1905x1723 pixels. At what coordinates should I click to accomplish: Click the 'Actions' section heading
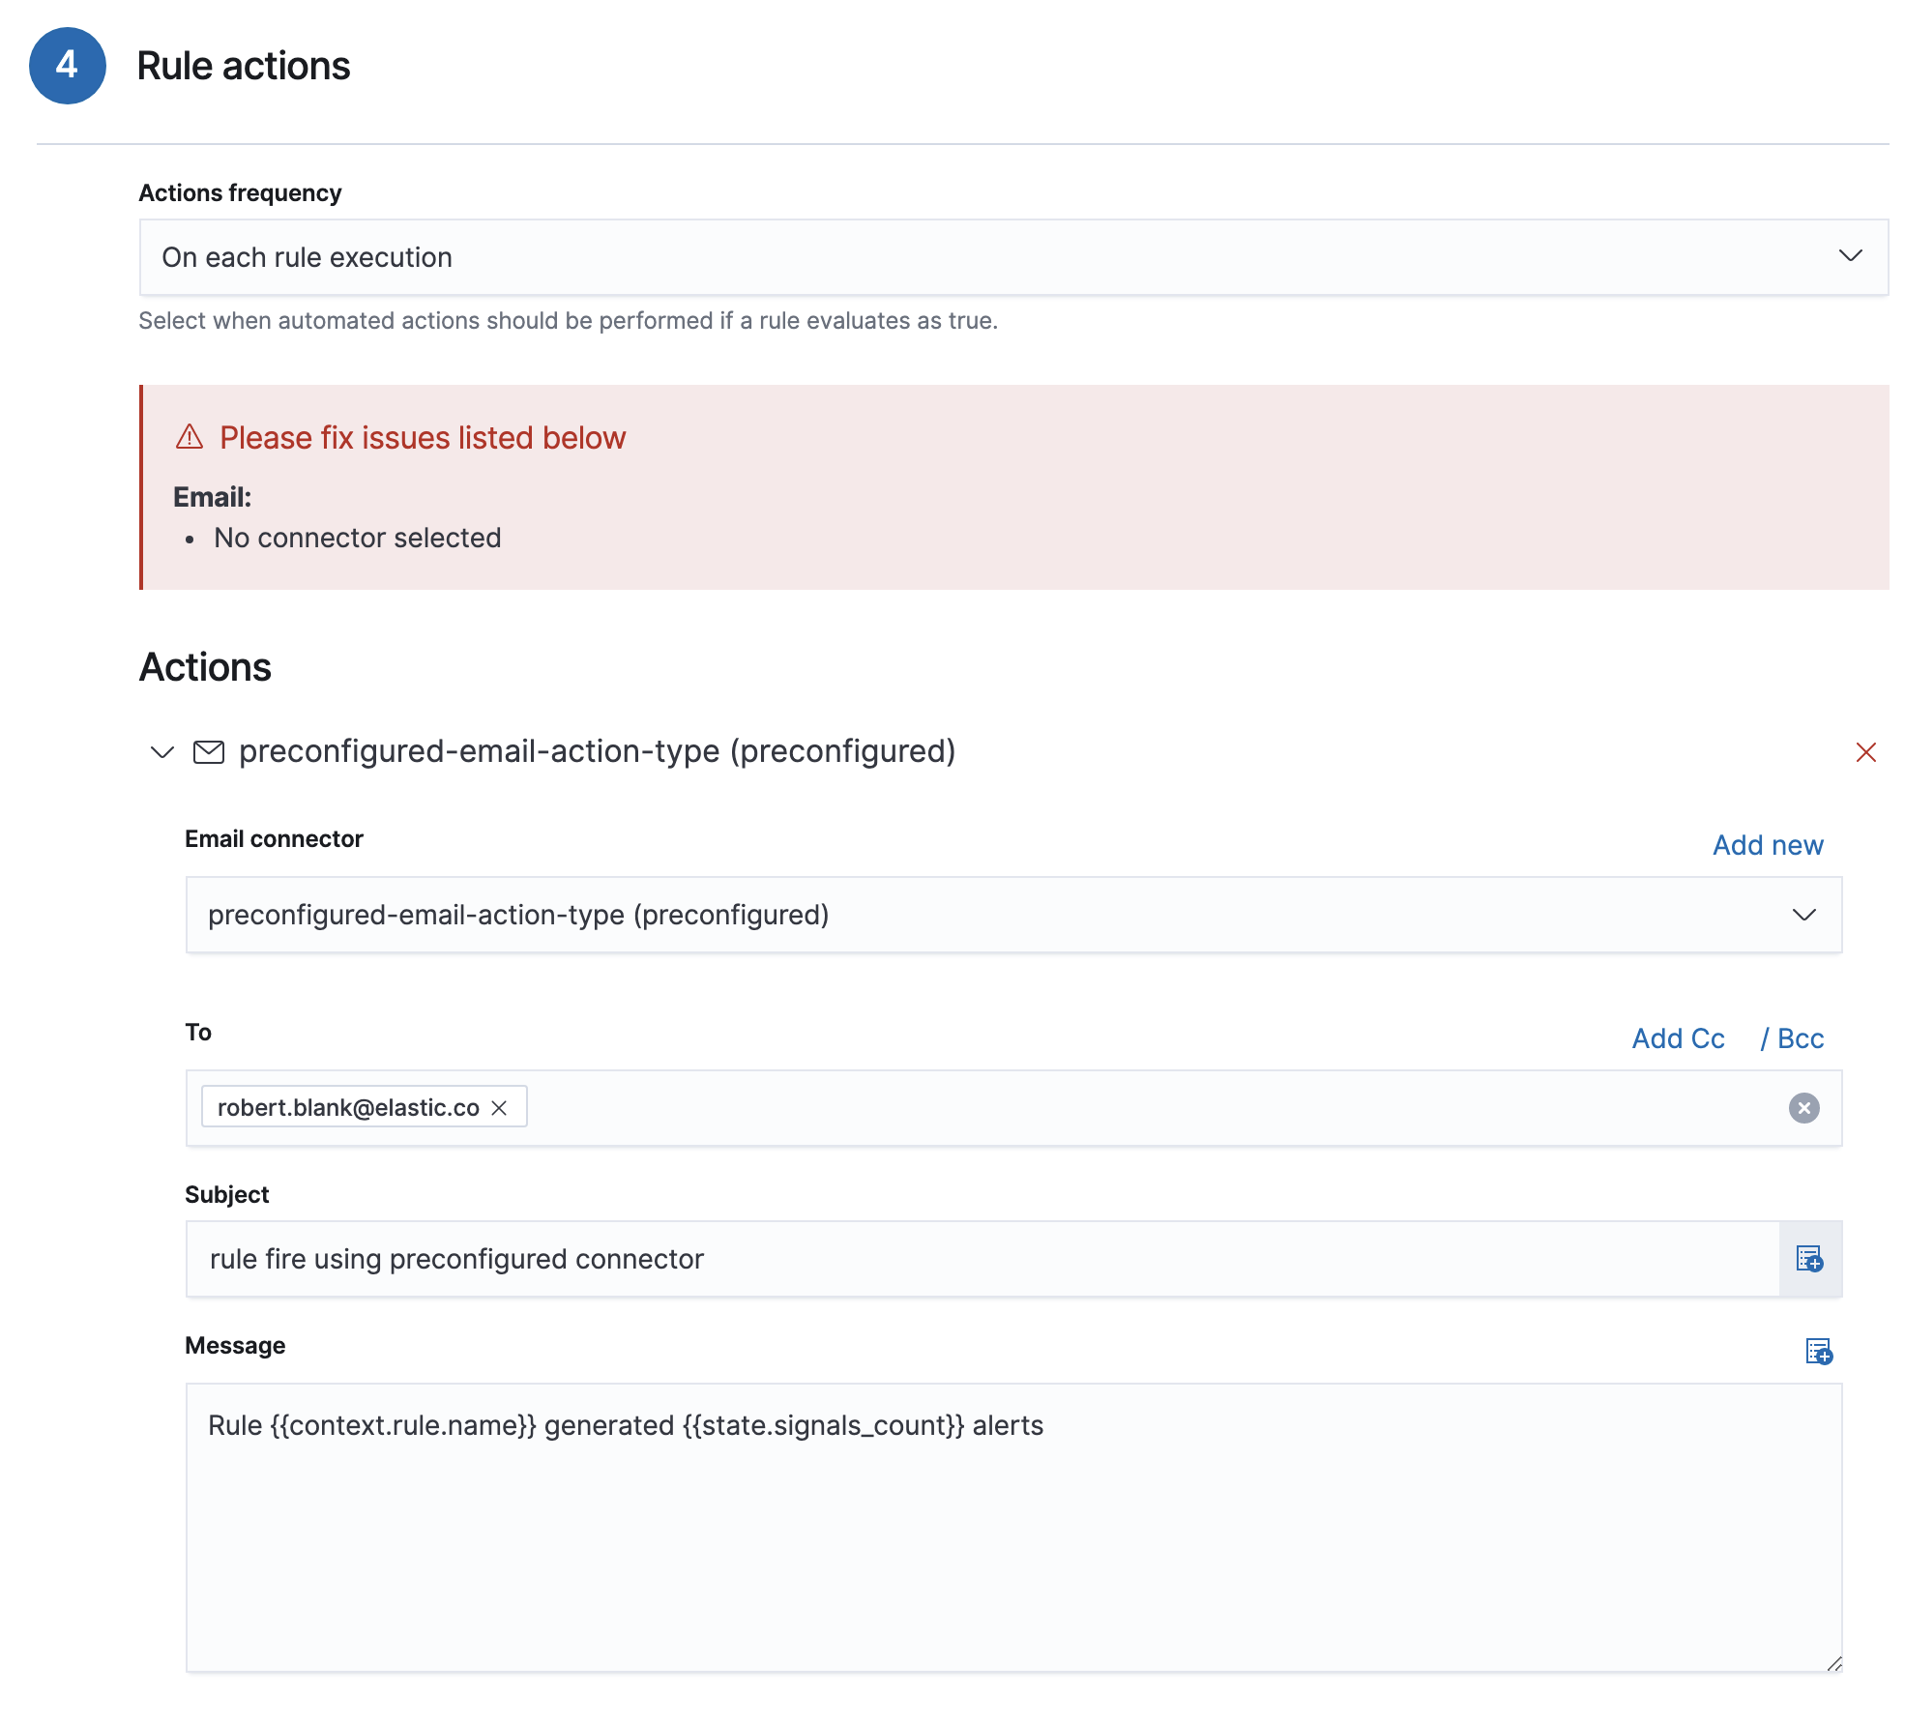click(205, 667)
